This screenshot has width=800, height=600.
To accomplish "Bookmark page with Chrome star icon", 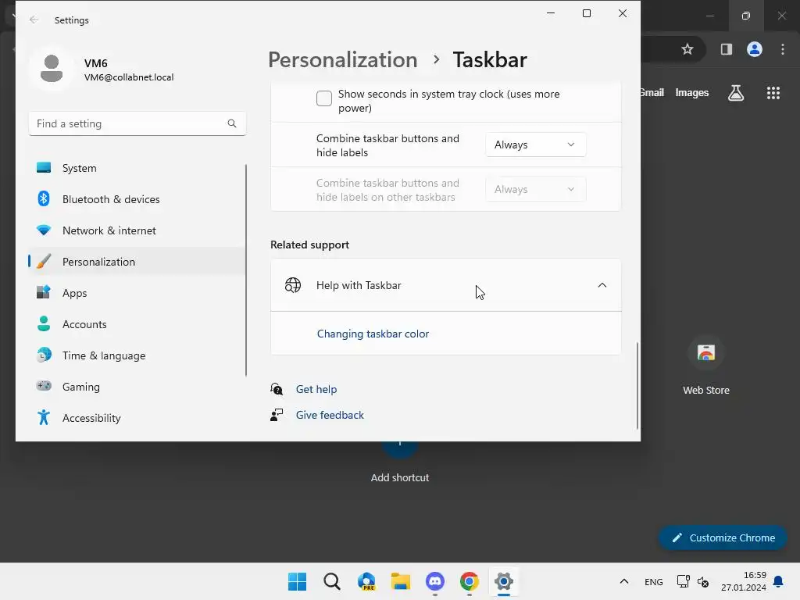I will 687,49.
